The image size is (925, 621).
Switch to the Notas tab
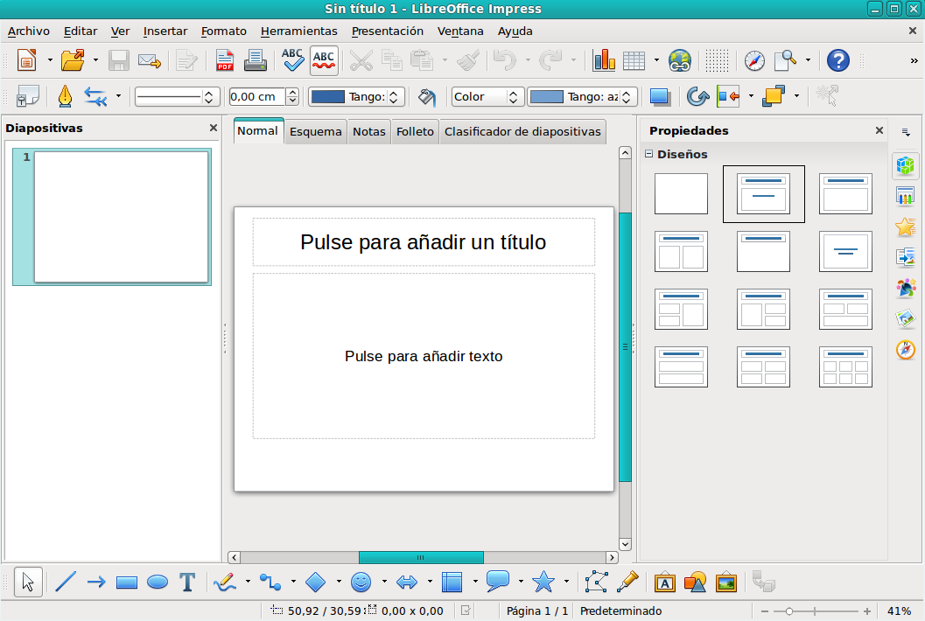pos(368,131)
